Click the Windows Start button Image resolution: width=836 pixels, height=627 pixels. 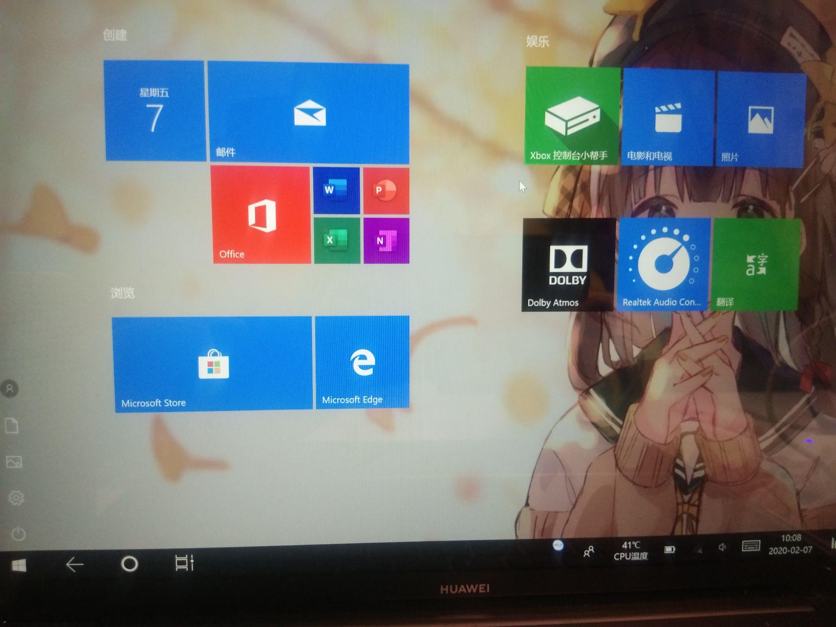19,566
